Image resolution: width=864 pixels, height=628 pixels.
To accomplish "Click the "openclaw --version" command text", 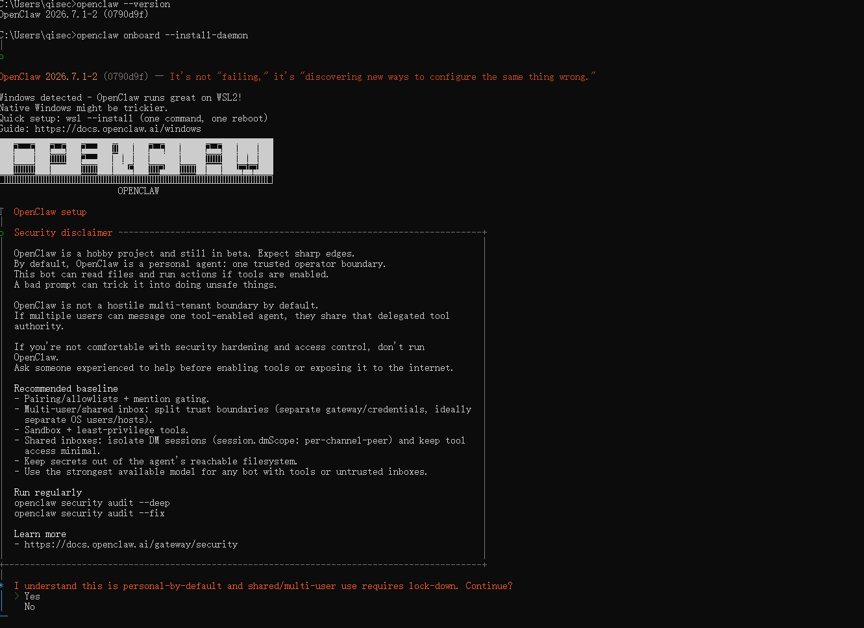I will [123, 5].
